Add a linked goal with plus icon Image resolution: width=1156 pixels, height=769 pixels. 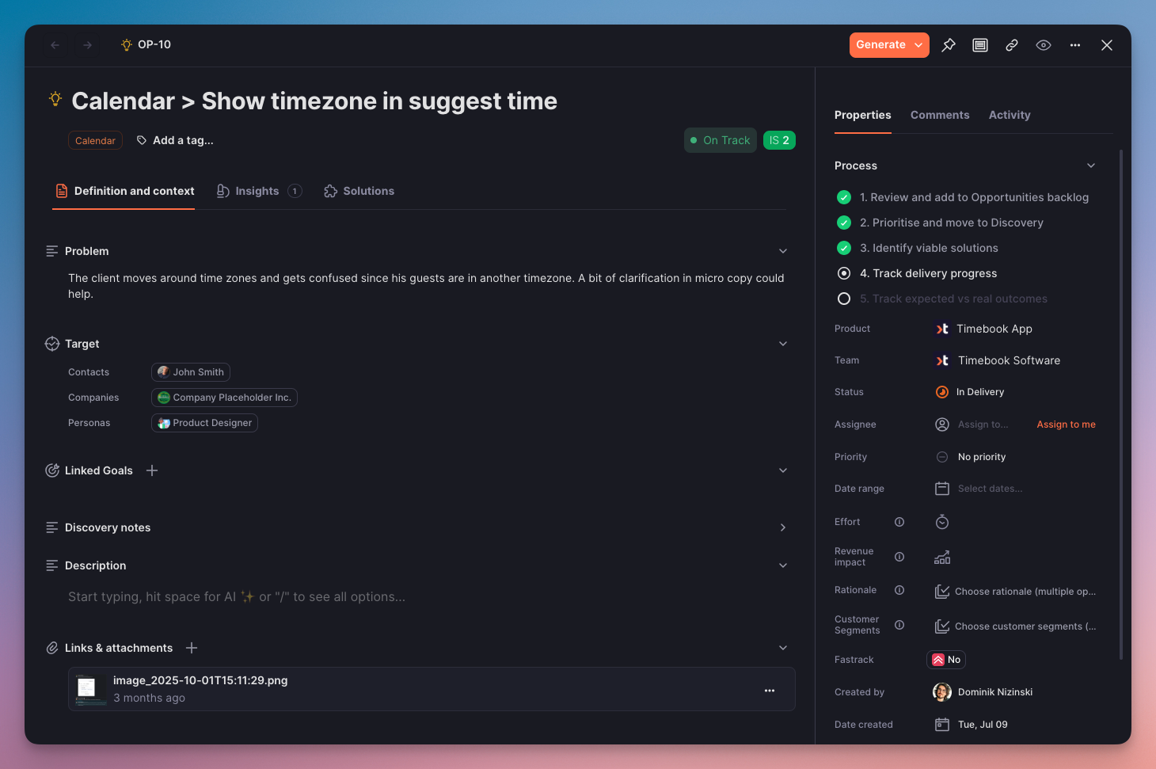click(152, 470)
